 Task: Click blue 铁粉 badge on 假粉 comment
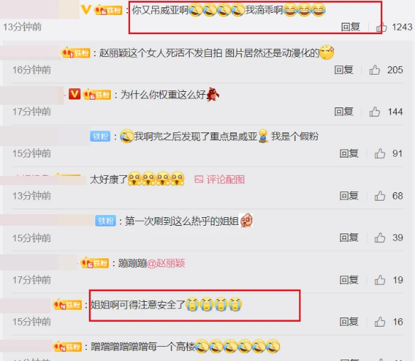100,136
